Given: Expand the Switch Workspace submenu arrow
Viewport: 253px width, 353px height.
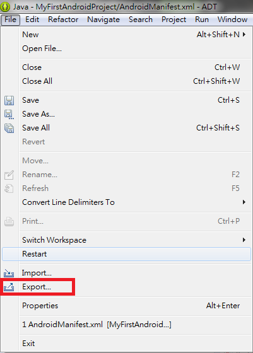Looking at the screenshot, I should 244,240.
